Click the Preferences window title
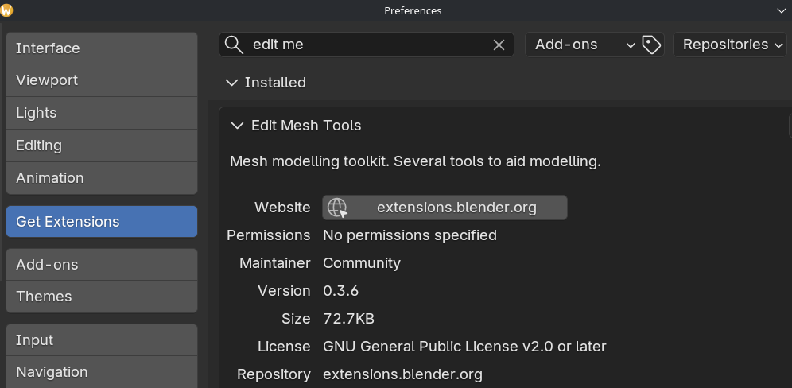This screenshot has width=792, height=388. click(x=413, y=10)
